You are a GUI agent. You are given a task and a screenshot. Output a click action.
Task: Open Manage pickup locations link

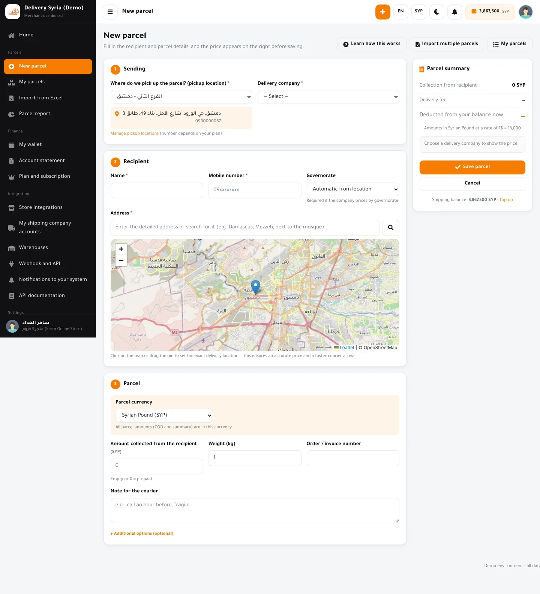pos(134,133)
